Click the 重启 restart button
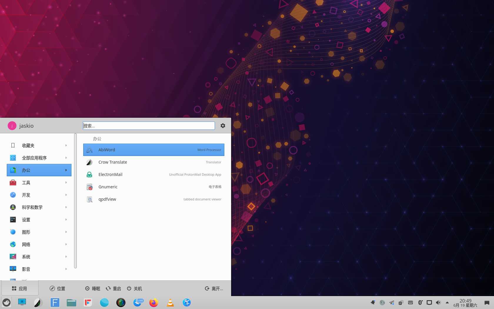The height and width of the screenshot is (309, 494). tap(113, 288)
